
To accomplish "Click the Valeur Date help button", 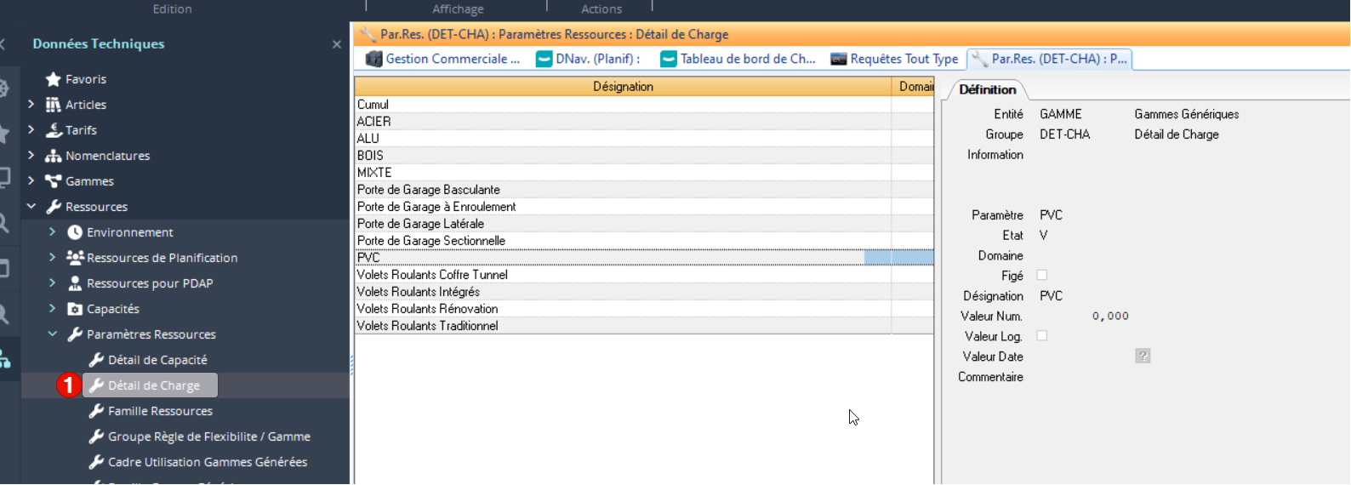I will (x=1143, y=357).
